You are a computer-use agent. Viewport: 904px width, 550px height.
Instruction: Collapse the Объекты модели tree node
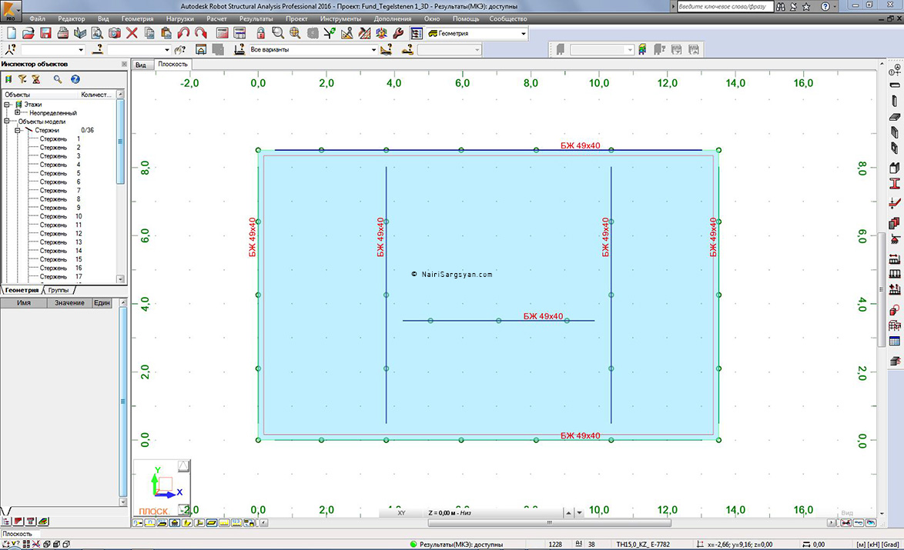(x=8, y=122)
